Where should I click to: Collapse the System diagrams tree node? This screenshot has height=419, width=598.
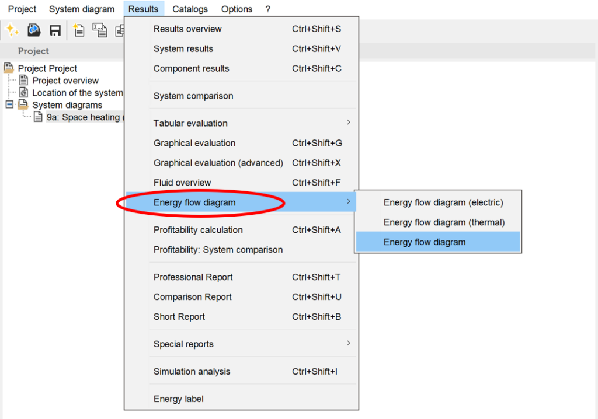pos(9,105)
